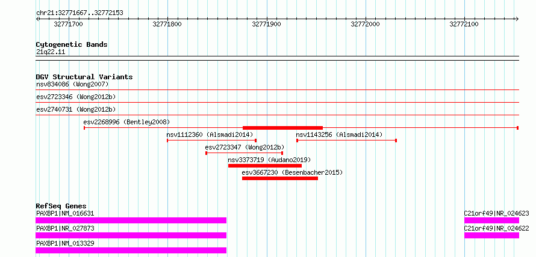This screenshot has width=536, height=257.
Task: Click the red bar under esv3667230
Action: [280, 178]
